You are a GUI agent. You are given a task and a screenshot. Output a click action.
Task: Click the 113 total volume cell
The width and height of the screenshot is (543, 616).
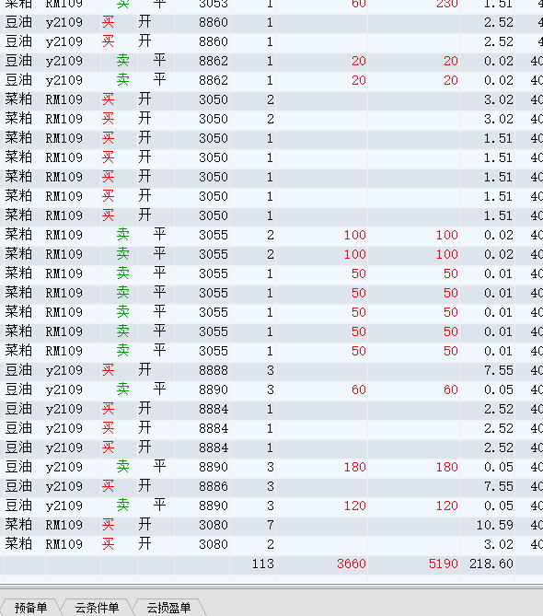point(262,564)
